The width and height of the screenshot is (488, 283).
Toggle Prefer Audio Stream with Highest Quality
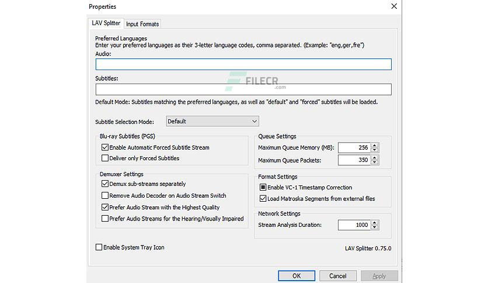click(105, 207)
